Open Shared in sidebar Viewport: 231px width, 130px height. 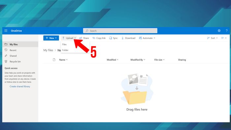tap(20, 56)
